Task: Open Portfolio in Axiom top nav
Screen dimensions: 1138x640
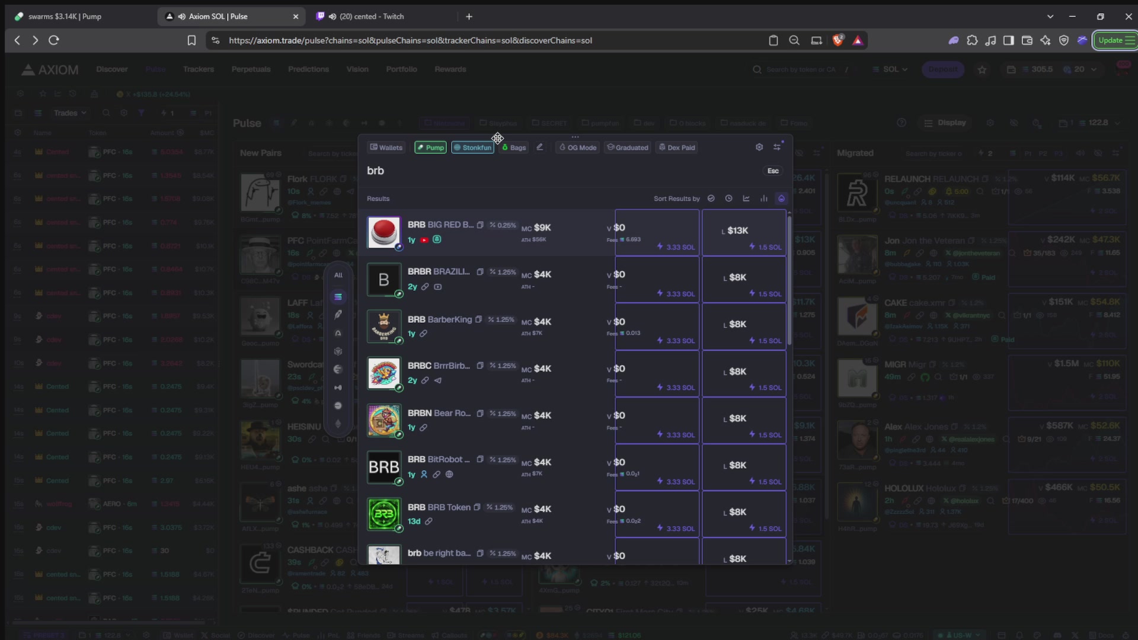Action: (x=401, y=69)
